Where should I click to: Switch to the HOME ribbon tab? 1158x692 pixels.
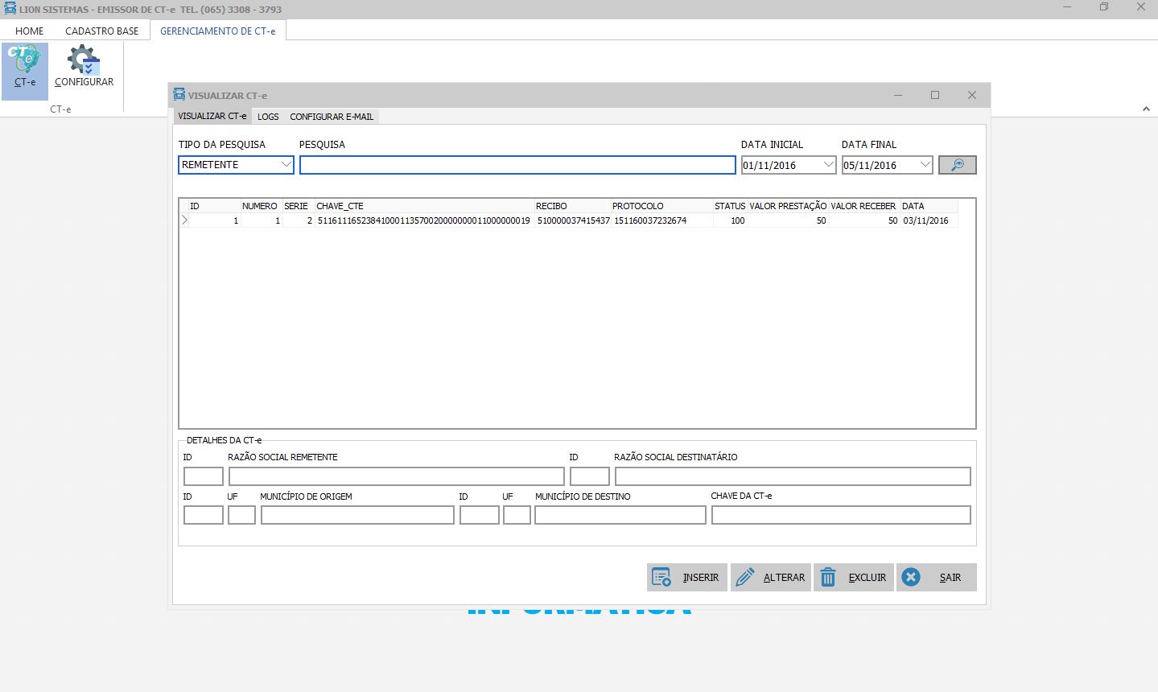click(30, 31)
